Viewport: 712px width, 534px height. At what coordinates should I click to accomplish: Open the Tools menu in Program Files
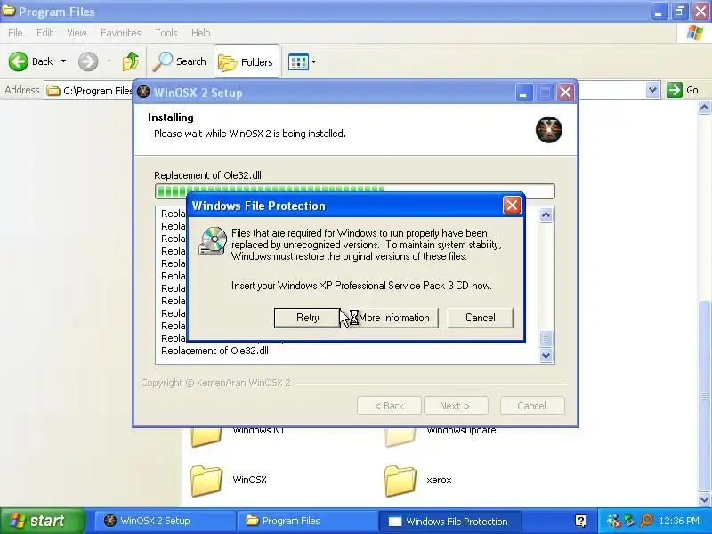[166, 33]
